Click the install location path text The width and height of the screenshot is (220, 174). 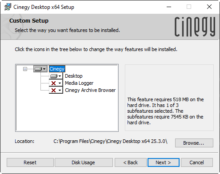(110, 141)
